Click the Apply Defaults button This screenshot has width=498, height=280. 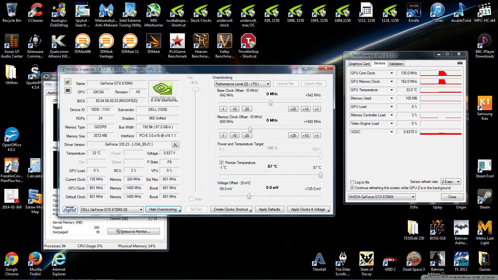coord(270,209)
